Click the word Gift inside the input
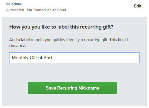The width and height of the screenshot is (149, 108). [33, 58]
